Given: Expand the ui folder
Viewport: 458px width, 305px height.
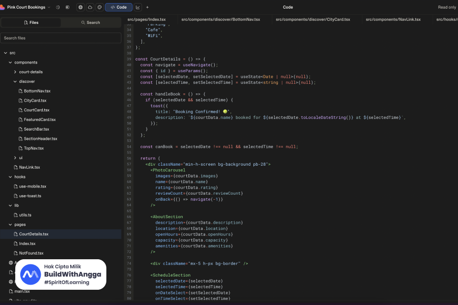Looking at the screenshot, I should click(15, 158).
